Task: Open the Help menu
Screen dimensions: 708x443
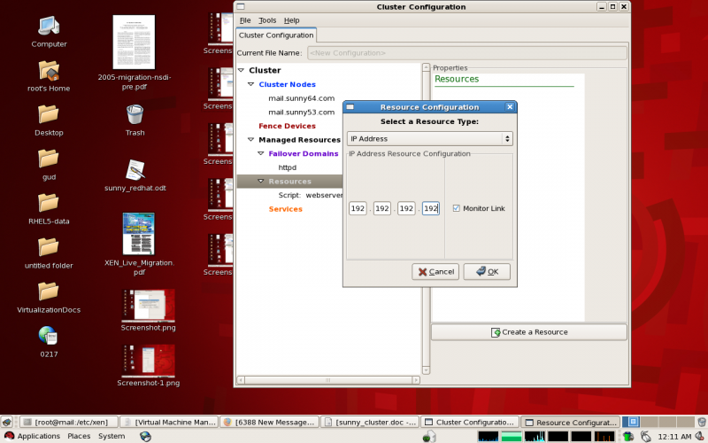Action: (292, 20)
